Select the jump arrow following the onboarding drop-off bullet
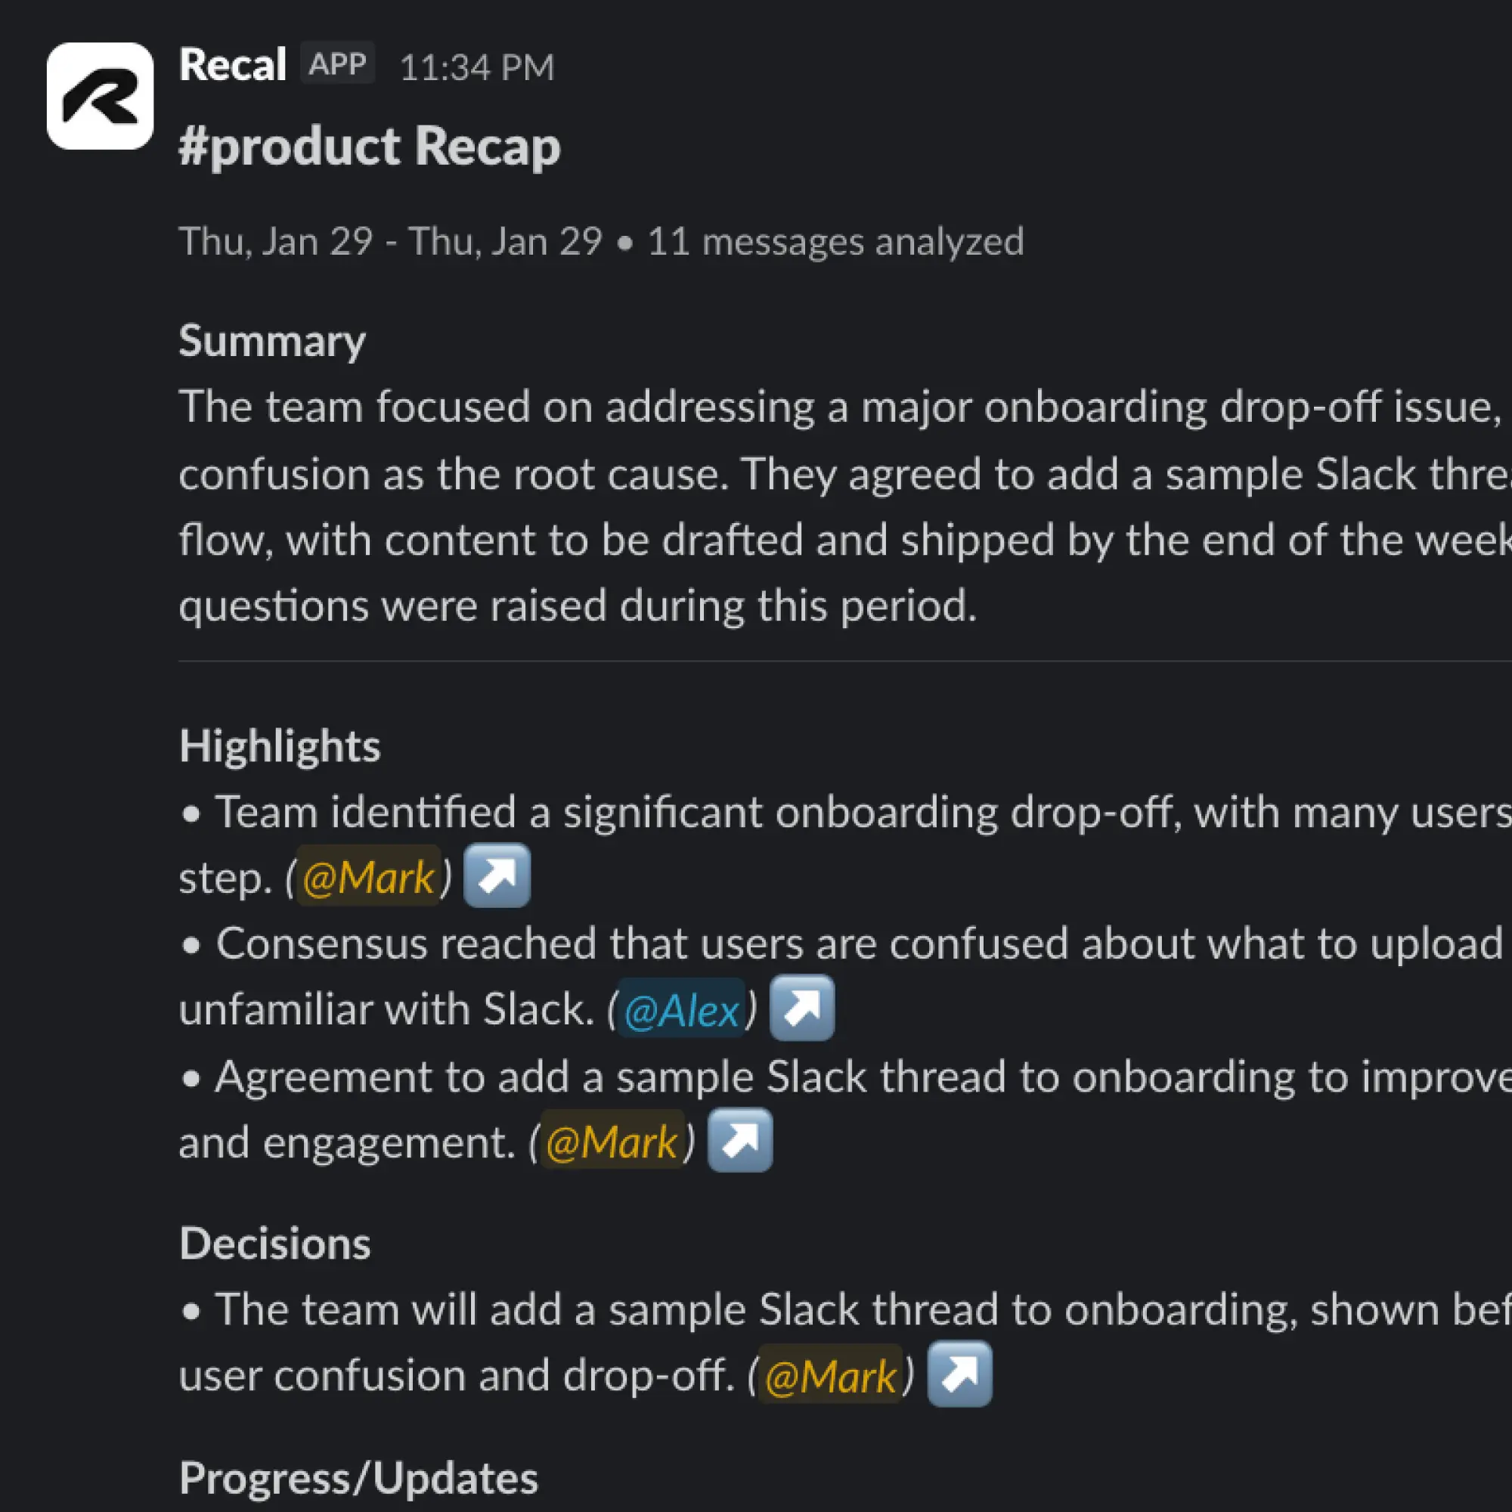Viewport: 1512px width, 1512px height. (x=496, y=875)
